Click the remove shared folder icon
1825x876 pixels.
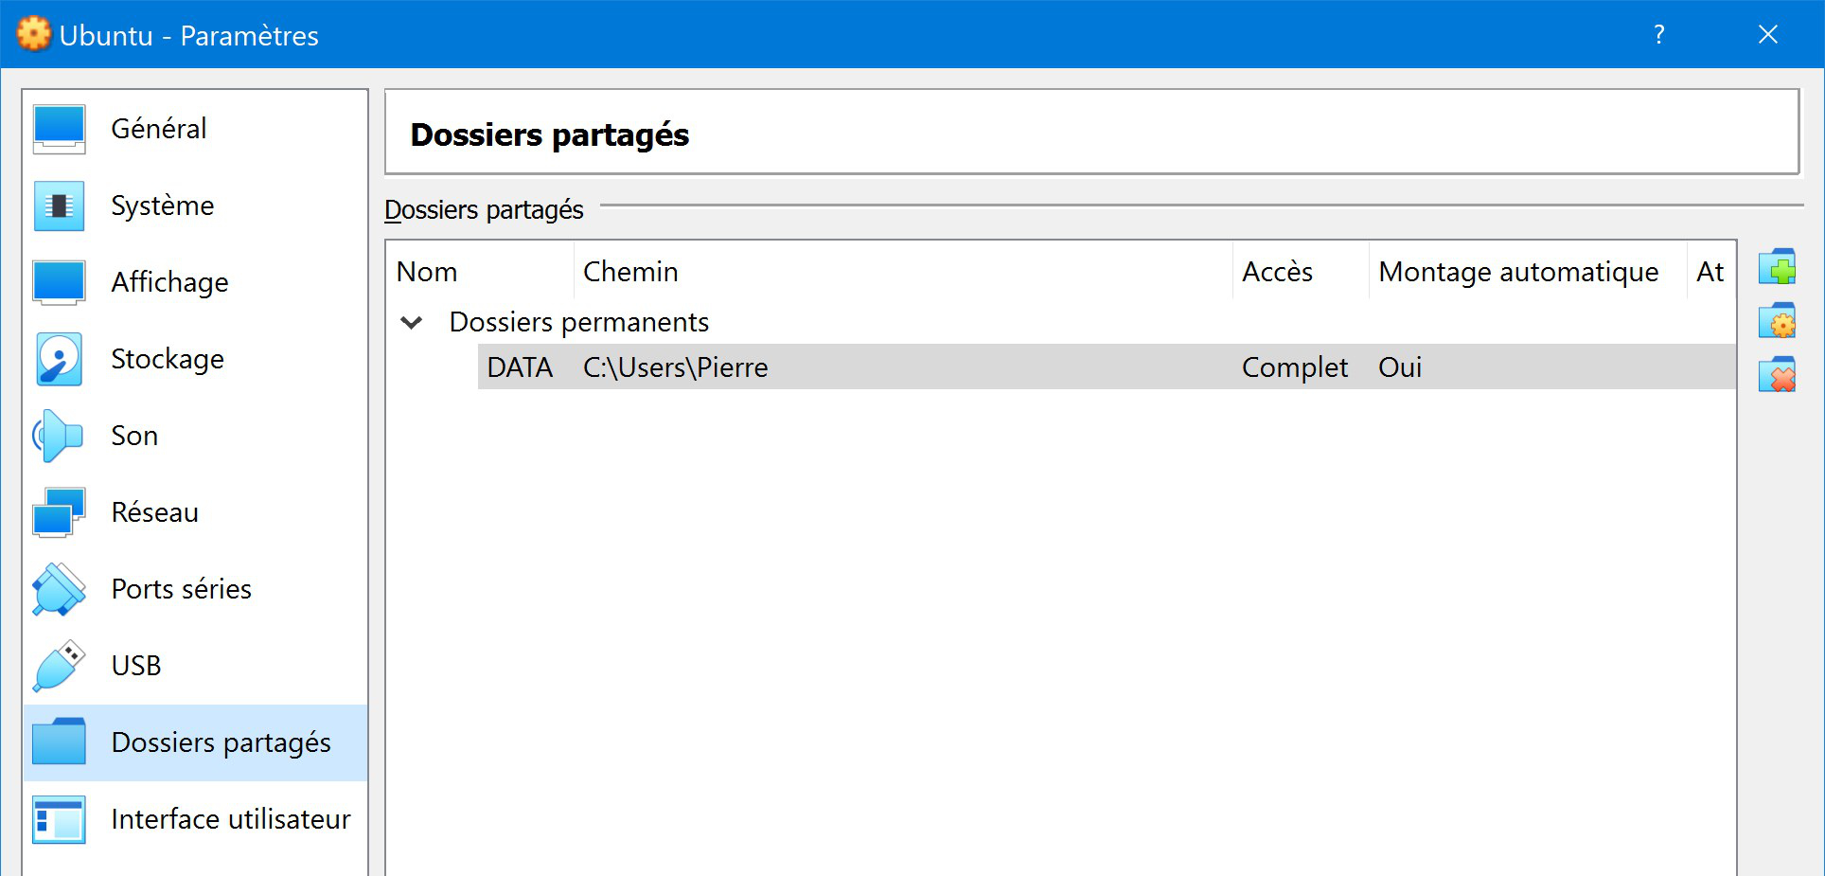point(1777,375)
